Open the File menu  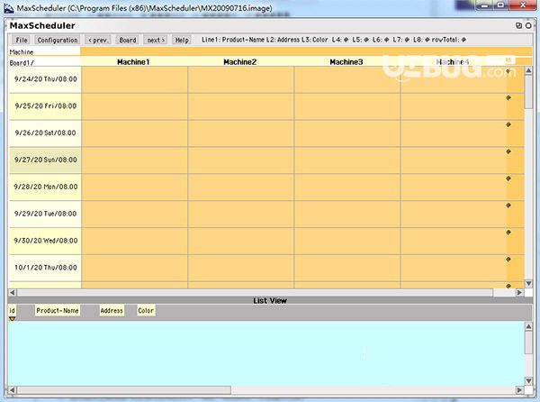[x=22, y=40]
